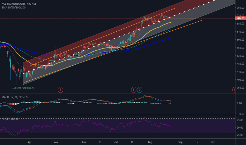Select the EMA 20/50/100/200 indicator label
246x145 pixels.
pos(13,8)
